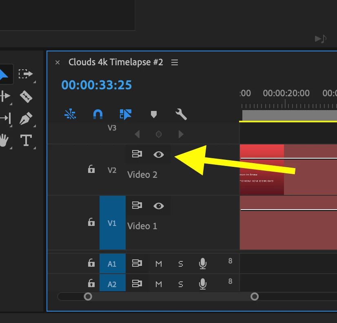Open Type tool flyout triangle

point(35,148)
